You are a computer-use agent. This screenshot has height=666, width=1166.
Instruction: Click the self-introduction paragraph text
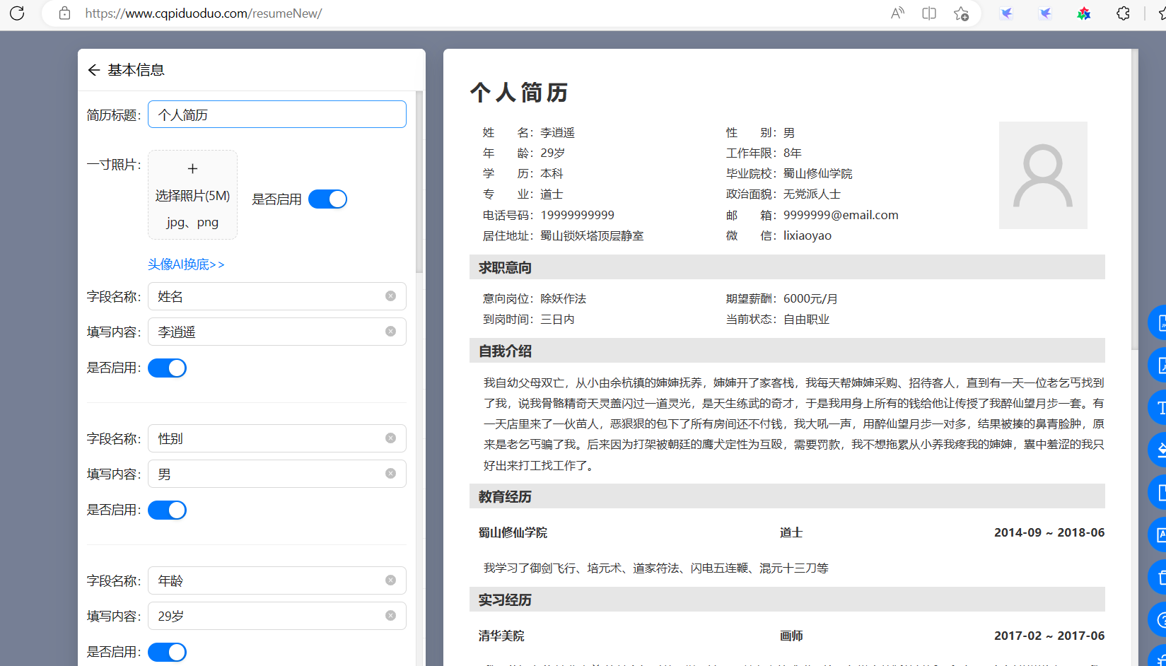(793, 423)
